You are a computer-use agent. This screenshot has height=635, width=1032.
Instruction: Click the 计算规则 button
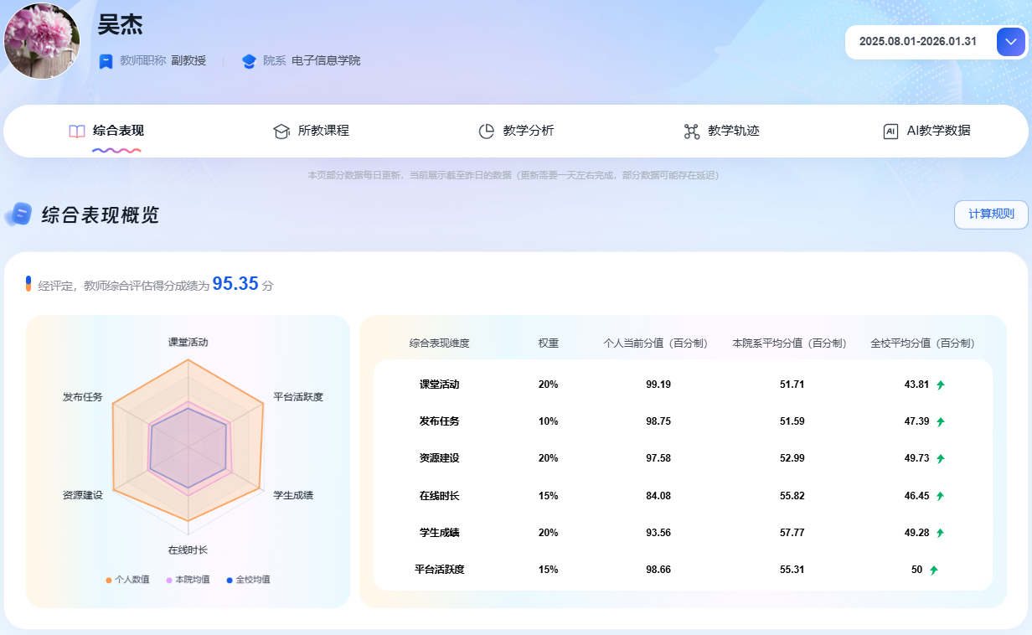991,214
